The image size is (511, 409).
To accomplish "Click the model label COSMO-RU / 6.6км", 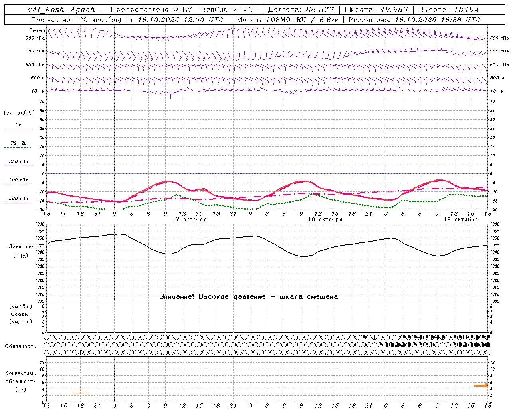I will tap(303, 20).
